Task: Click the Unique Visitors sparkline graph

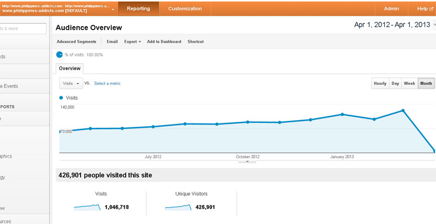Action: (178, 207)
